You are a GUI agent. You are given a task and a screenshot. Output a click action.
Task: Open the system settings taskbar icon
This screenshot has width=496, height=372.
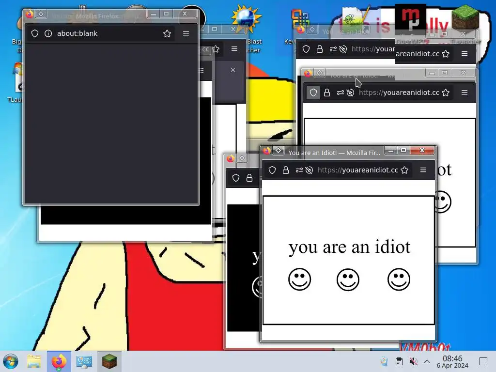point(84,361)
